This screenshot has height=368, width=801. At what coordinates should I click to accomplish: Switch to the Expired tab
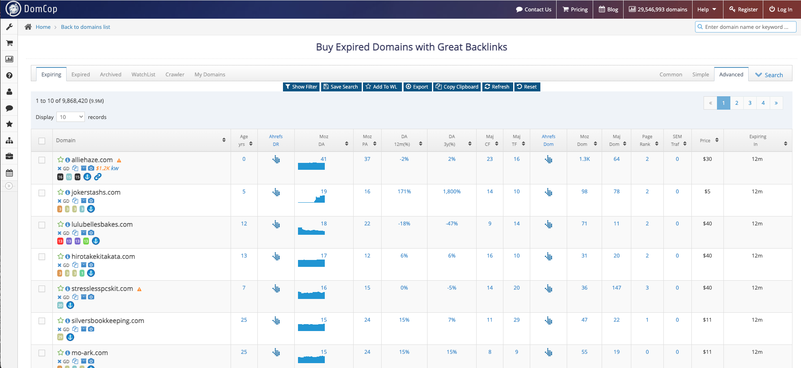pyautogui.click(x=81, y=74)
